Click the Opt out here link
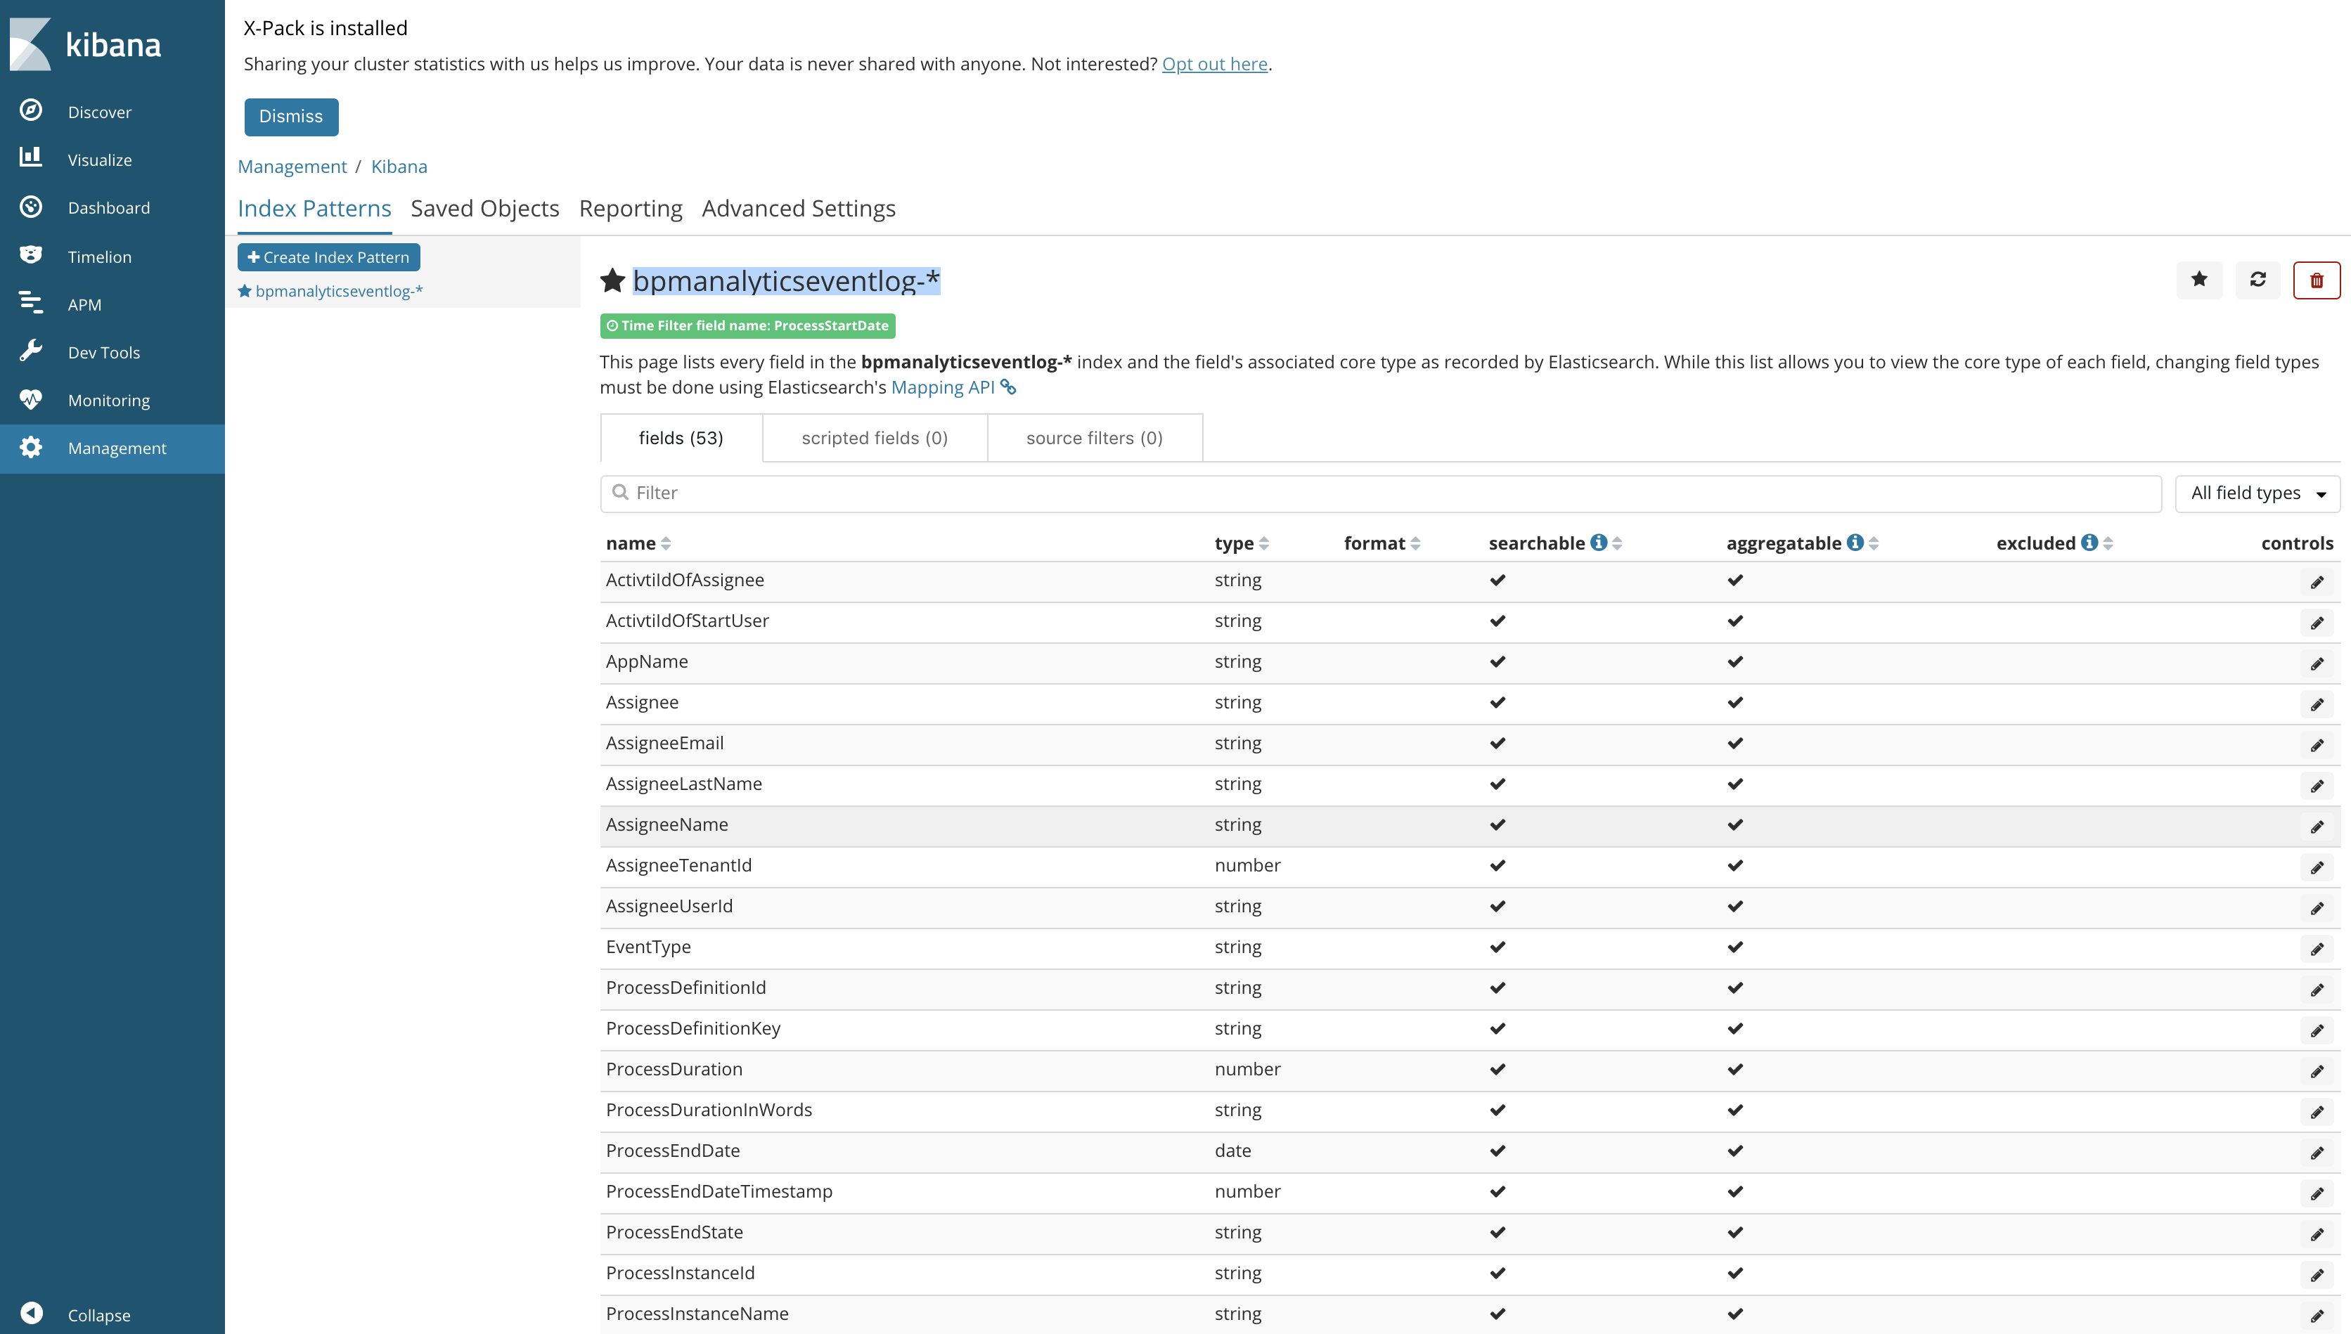 tap(1214, 64)
